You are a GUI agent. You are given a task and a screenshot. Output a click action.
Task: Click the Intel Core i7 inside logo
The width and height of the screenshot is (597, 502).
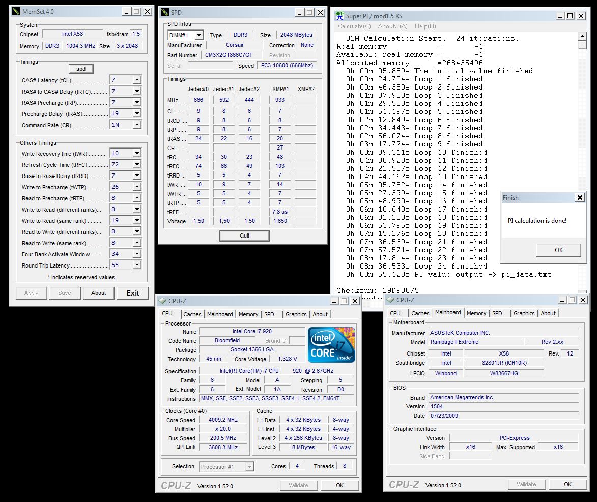[x=331, y=345]
